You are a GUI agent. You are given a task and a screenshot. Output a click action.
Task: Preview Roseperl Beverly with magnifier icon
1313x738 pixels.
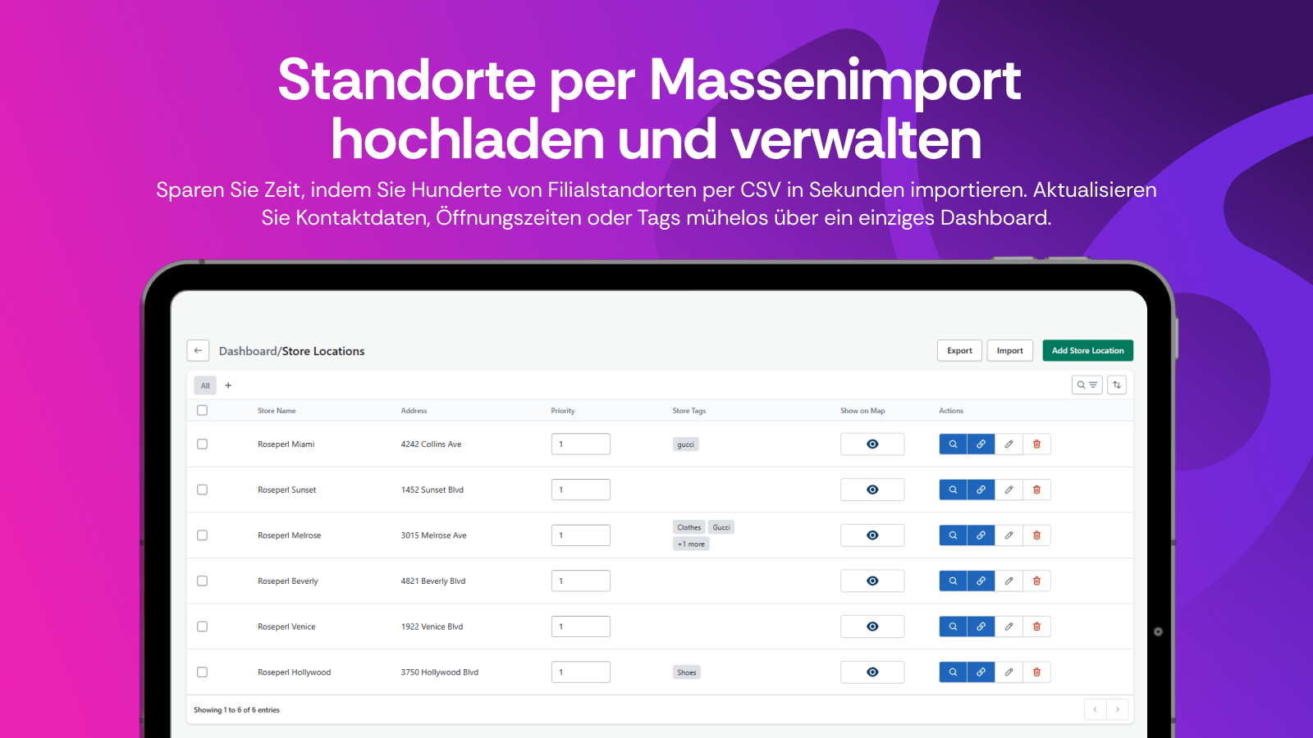pyautogui.click(x=953, y=581)
